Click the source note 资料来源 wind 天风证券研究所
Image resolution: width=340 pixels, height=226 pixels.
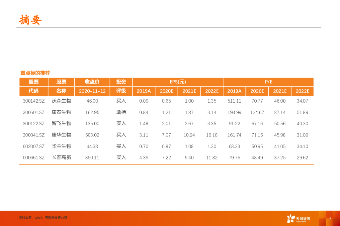tap(43, 218)
